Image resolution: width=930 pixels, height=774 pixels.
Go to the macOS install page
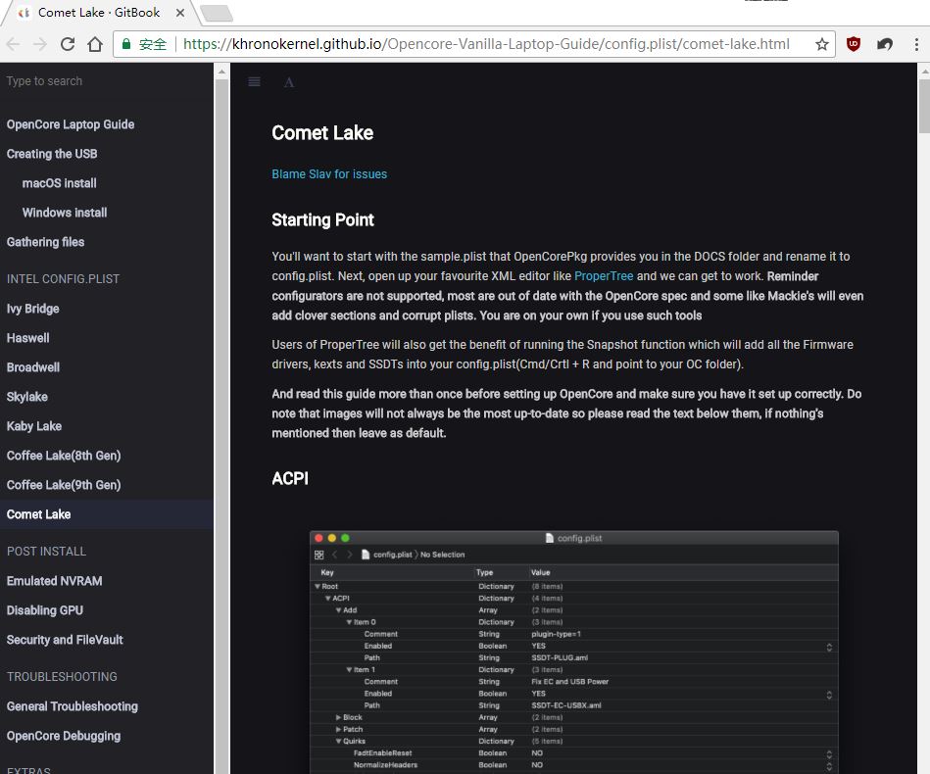(x=59, y=183)
